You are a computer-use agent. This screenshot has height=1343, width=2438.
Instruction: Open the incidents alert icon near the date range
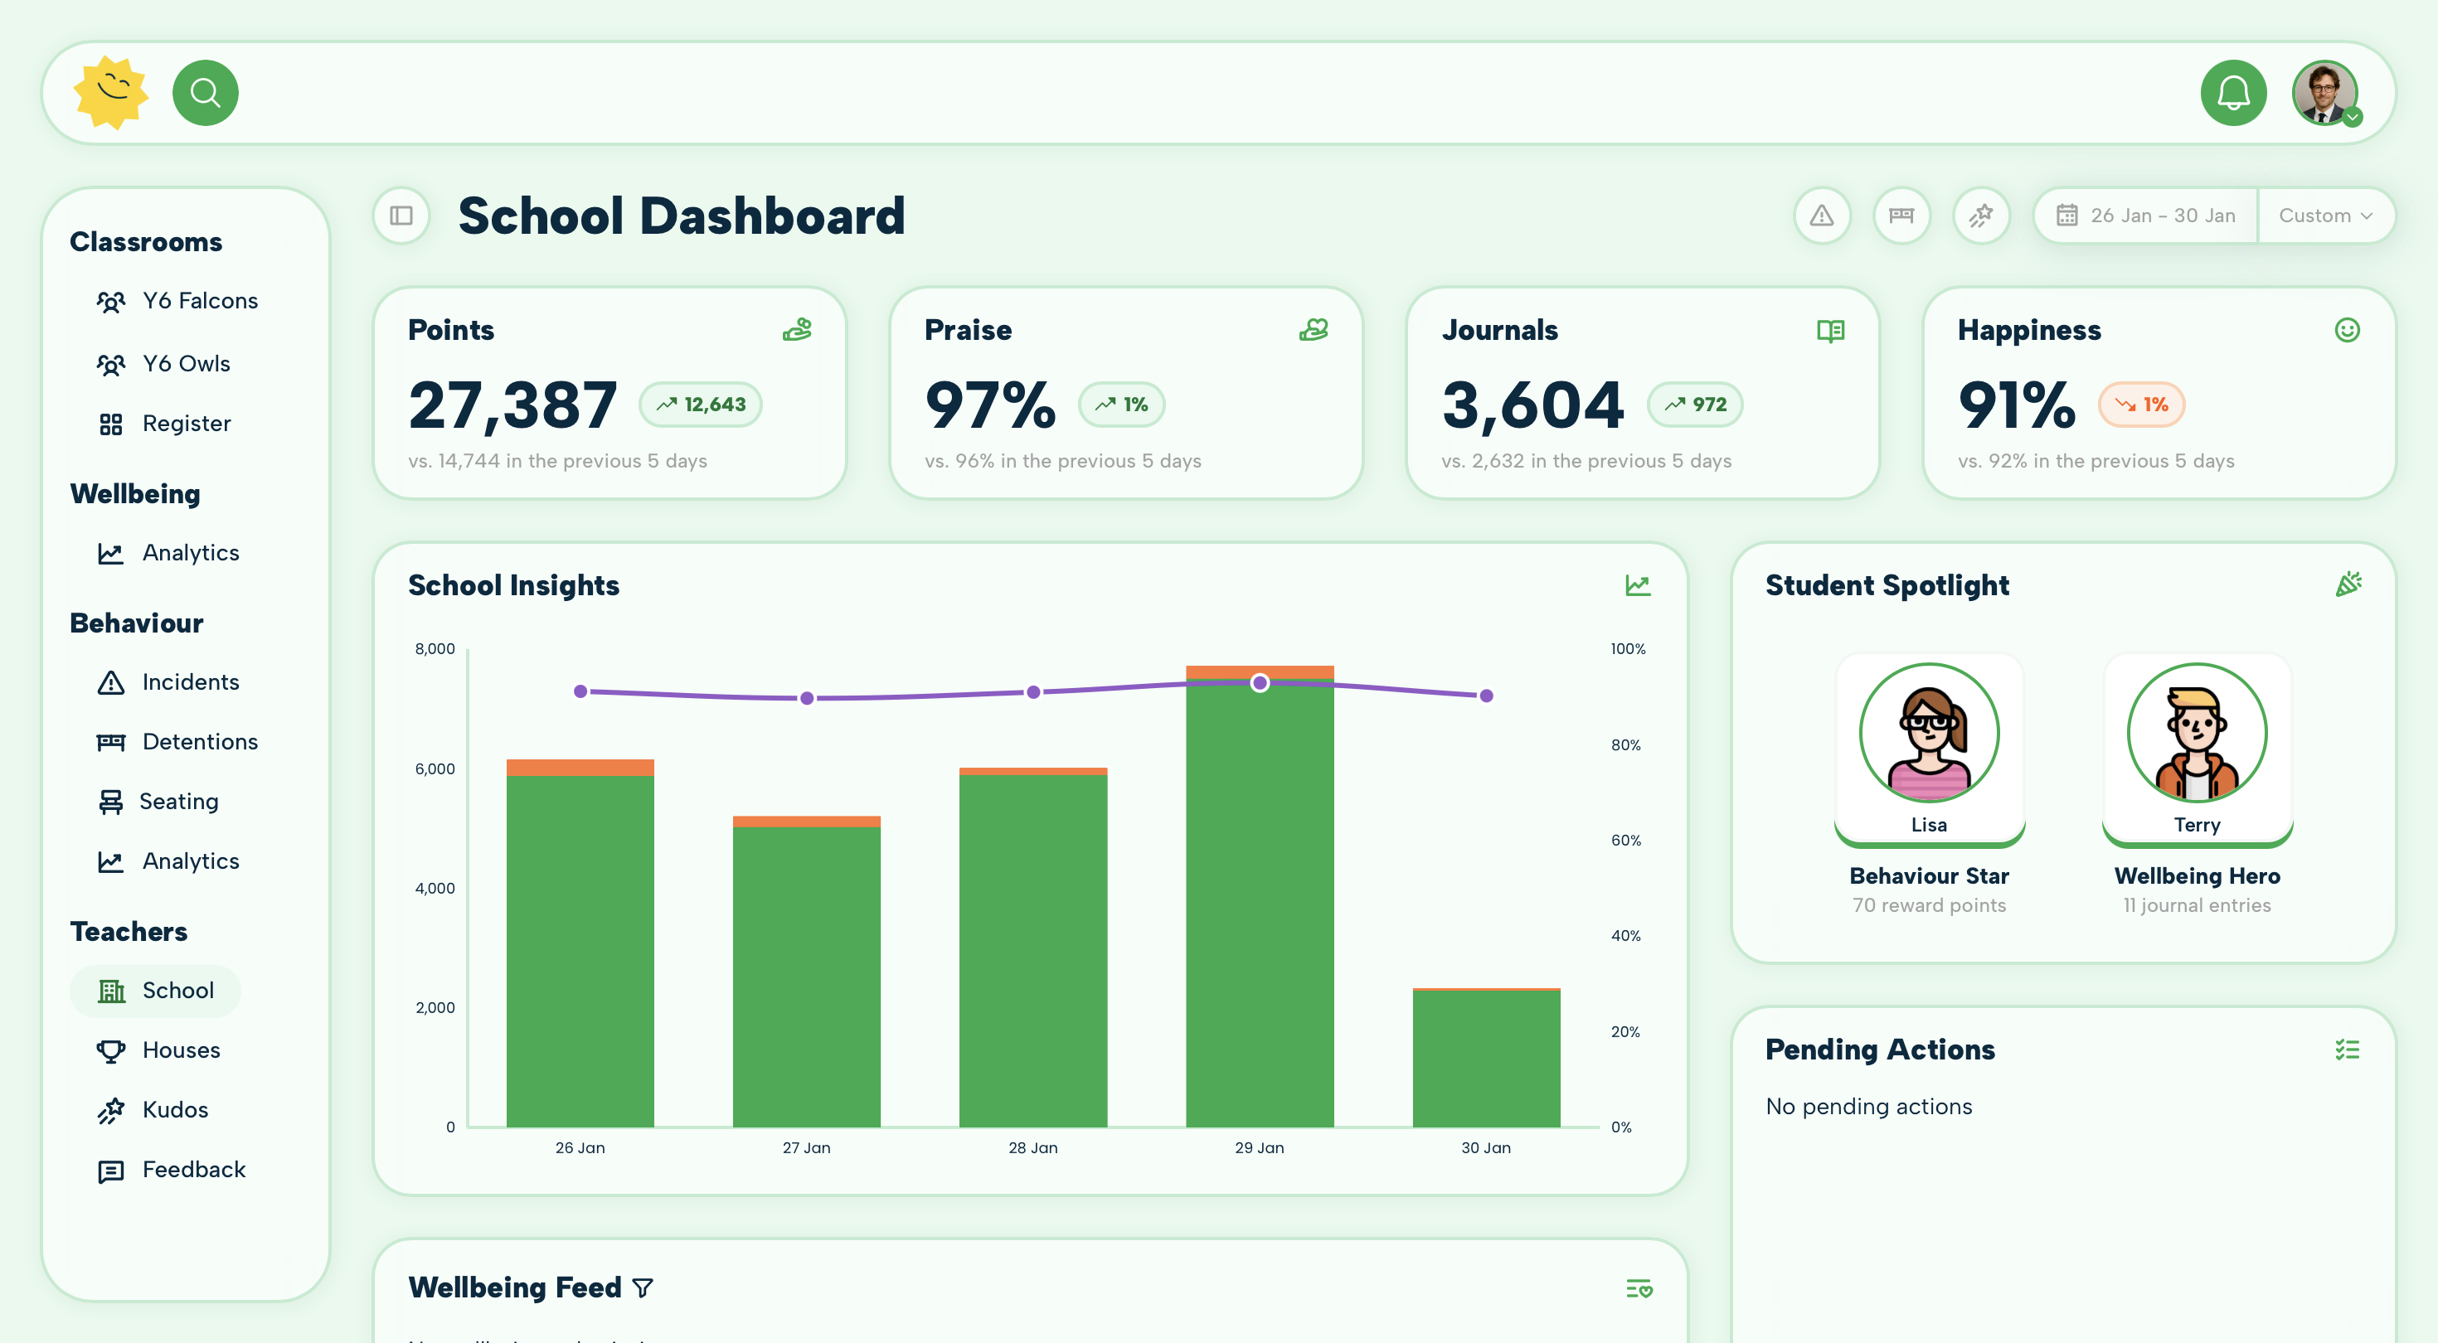[1823, 216]
